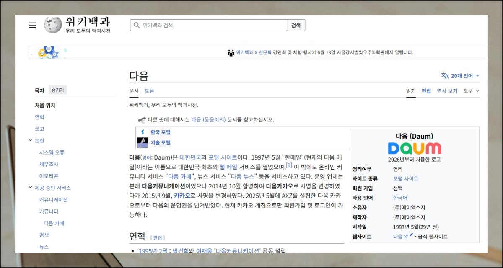The image size is (503, 268).
Task: Click the 숨기기 button for contents
Action: 57,90
